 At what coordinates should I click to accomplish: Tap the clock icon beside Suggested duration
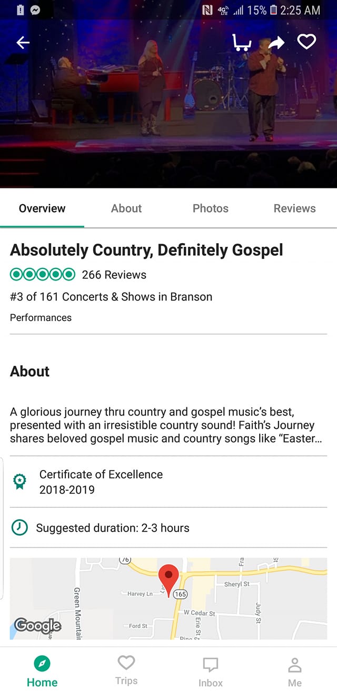tap(19, 527)
